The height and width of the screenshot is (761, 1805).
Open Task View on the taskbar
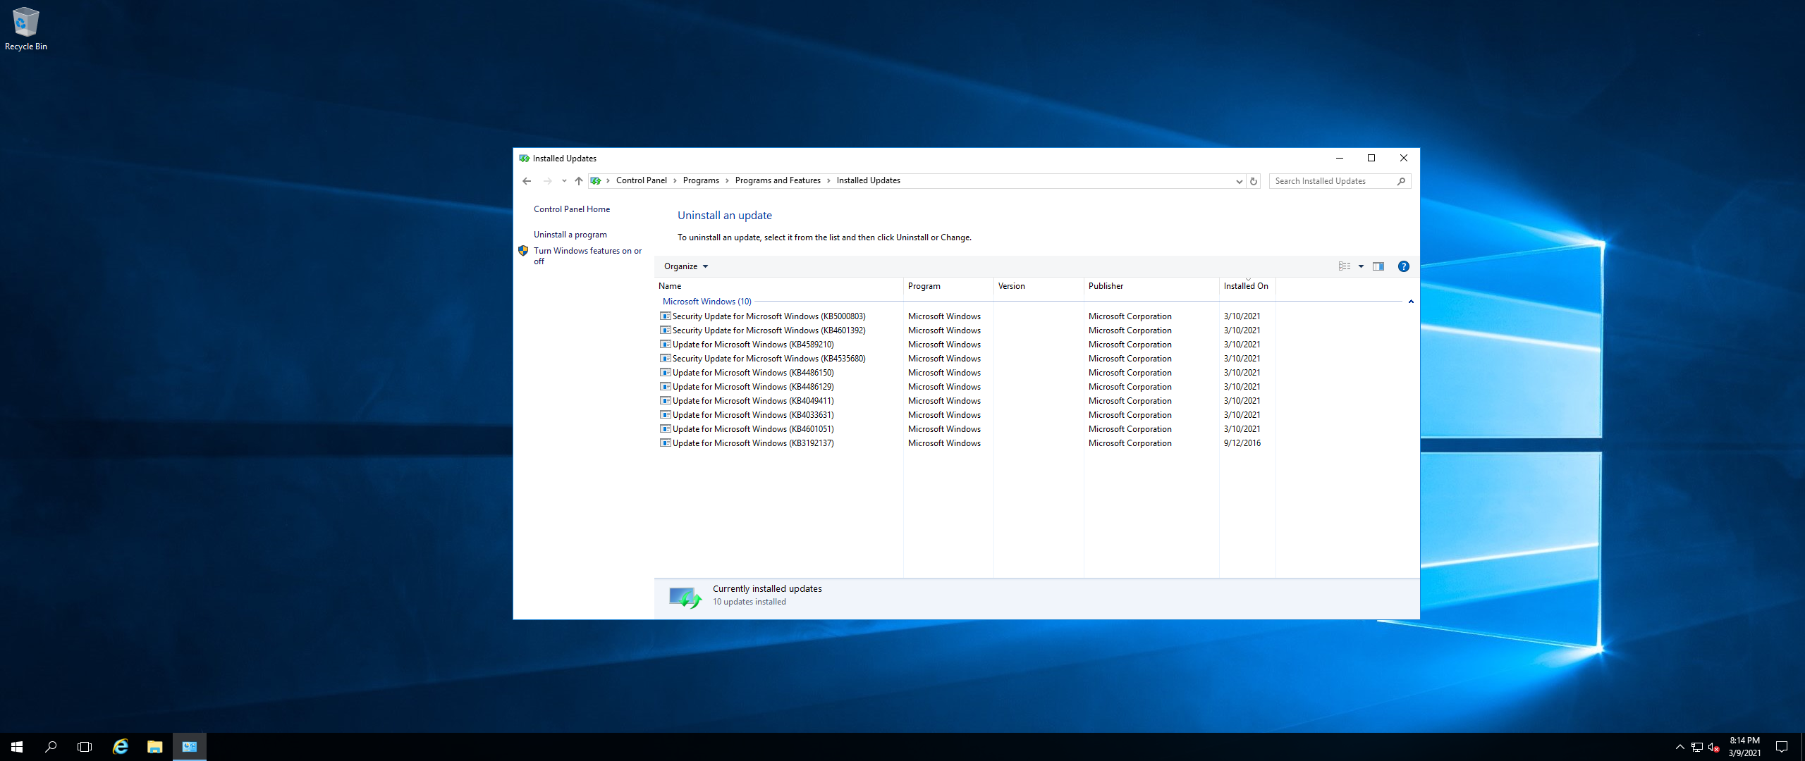point(85,747)
